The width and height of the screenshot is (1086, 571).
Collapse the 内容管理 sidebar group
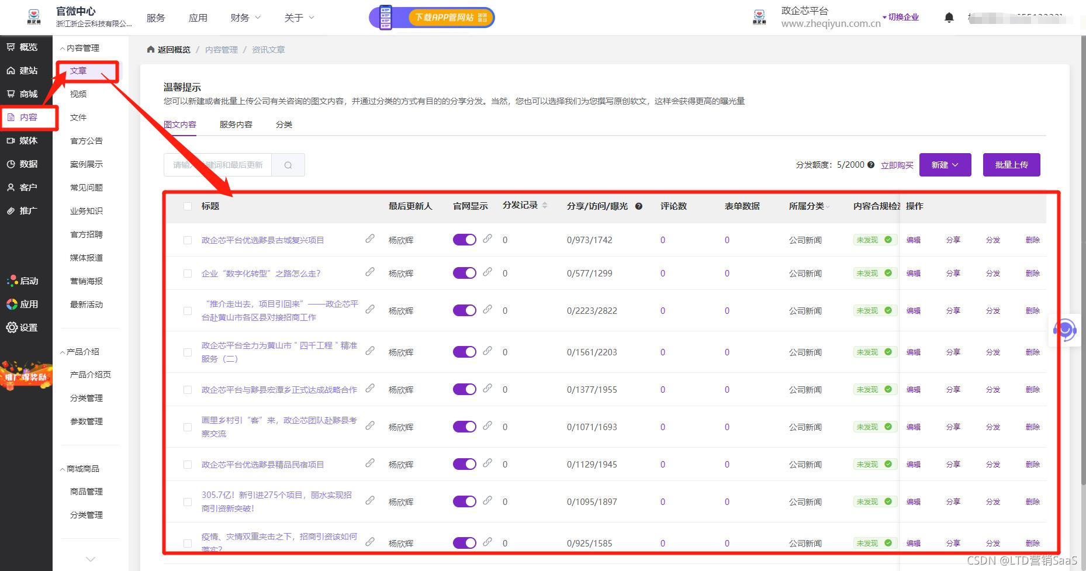[x=80, y=48]
